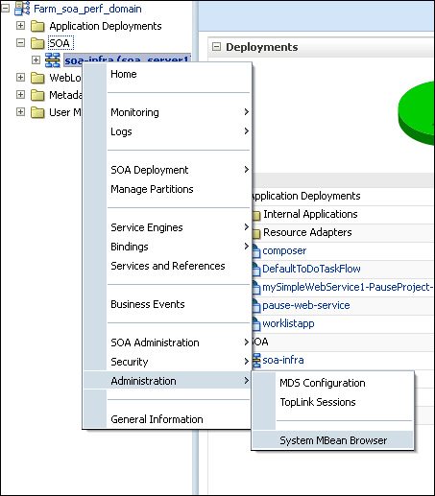Screen dimensions: 435x496
Task: Collapse the SOA tree folder
Action: coord(20,43)
